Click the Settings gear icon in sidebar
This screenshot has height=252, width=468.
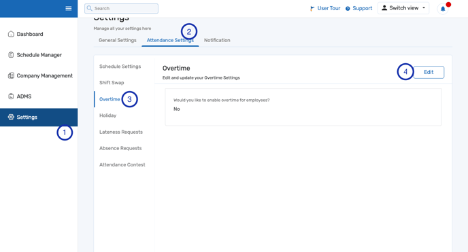point(11,117)
